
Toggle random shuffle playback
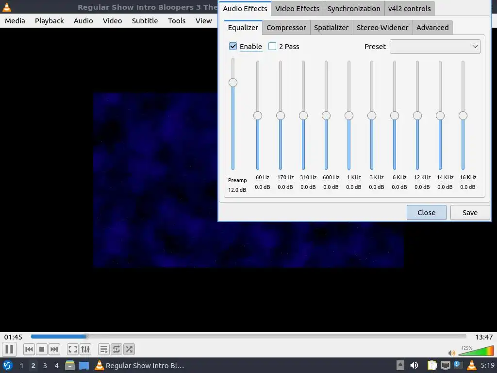click(x=129, y=349)
